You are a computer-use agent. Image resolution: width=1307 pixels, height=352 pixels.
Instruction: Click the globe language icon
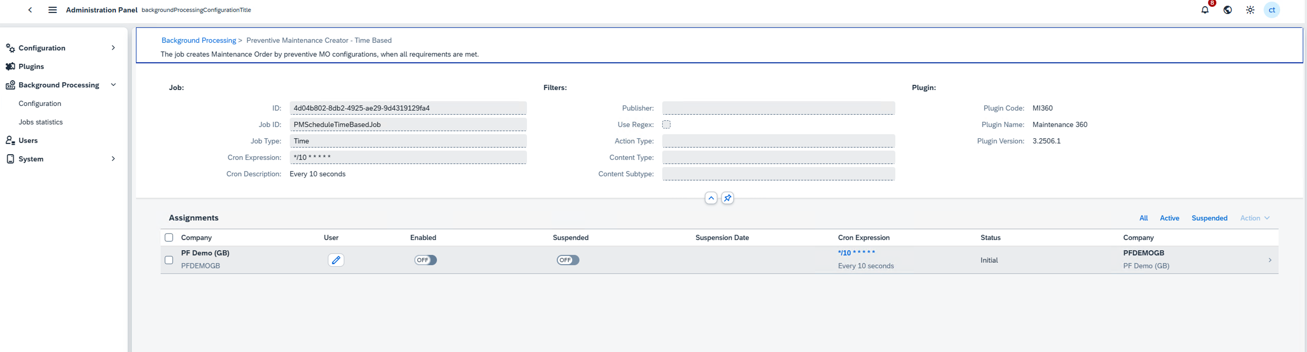coord(1228,10)
